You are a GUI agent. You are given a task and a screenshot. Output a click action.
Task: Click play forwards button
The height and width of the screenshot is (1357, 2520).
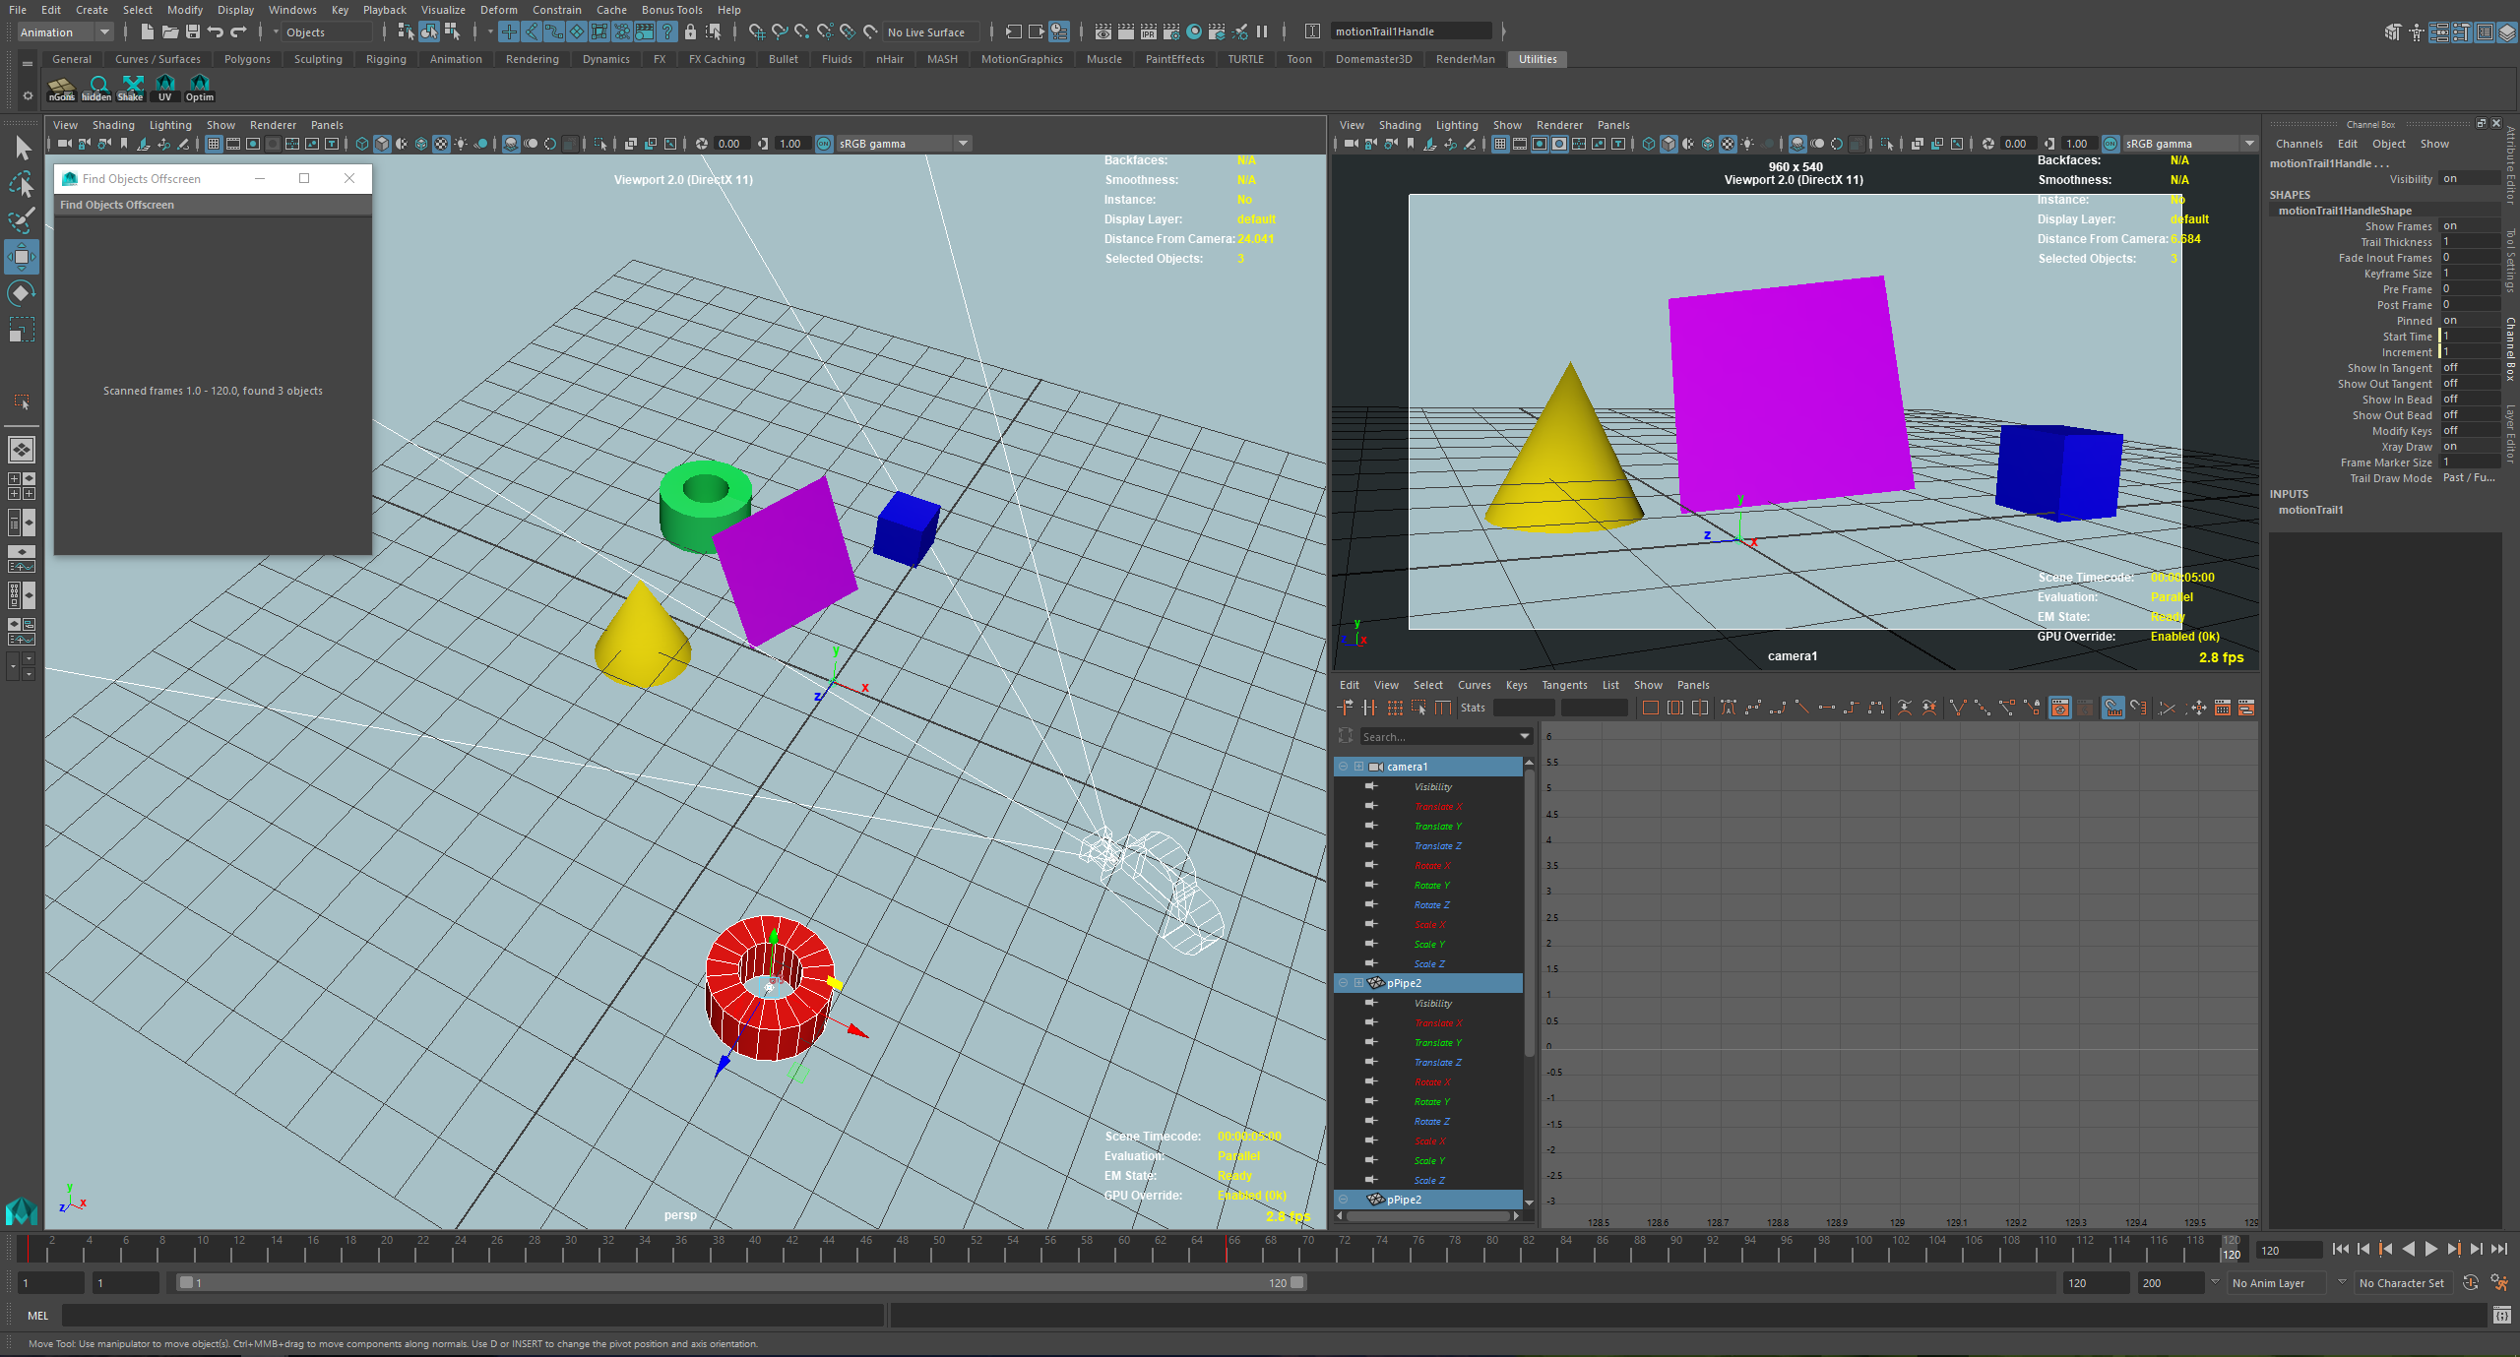tap(2431, 1250)
